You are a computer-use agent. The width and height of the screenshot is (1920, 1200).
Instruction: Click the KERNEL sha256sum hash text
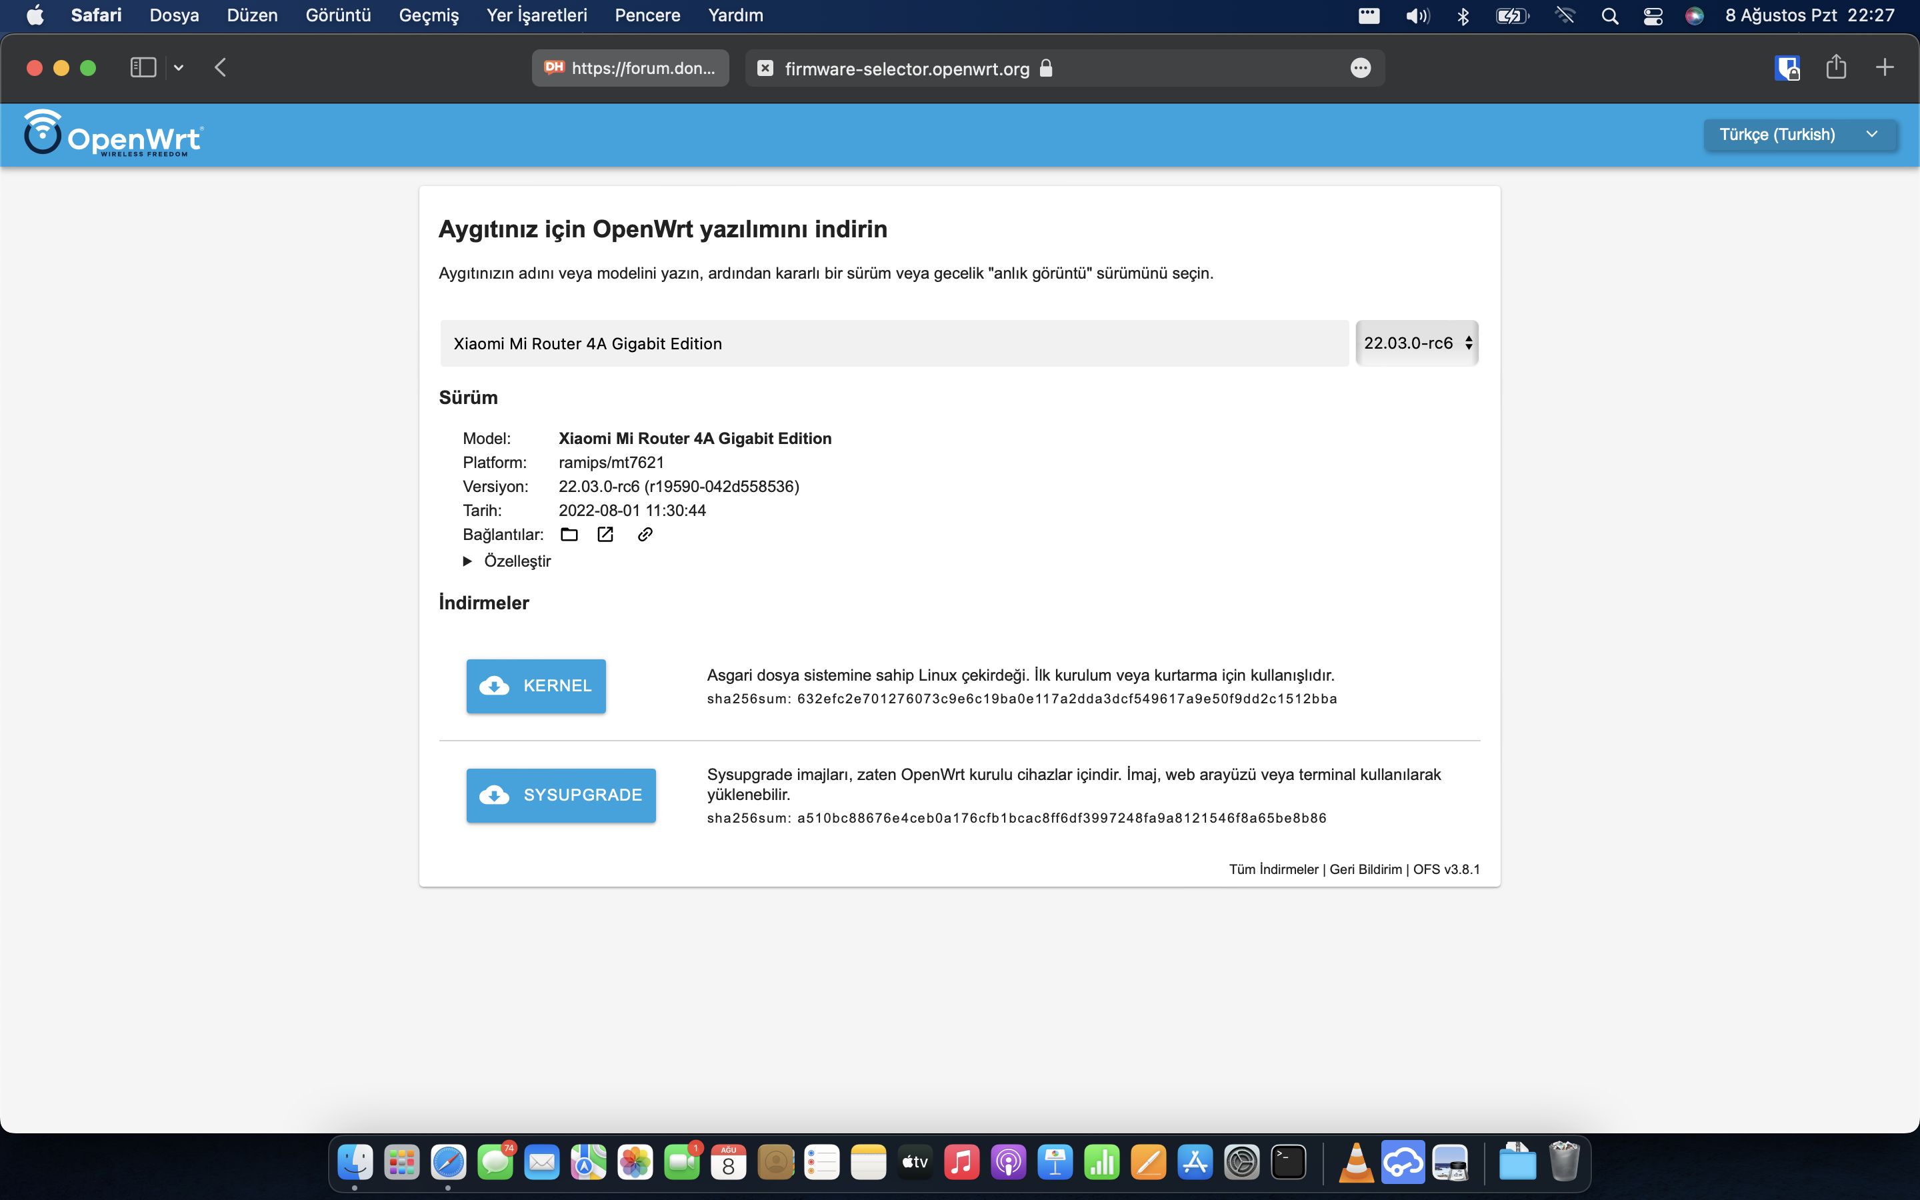coord(1067,699)
